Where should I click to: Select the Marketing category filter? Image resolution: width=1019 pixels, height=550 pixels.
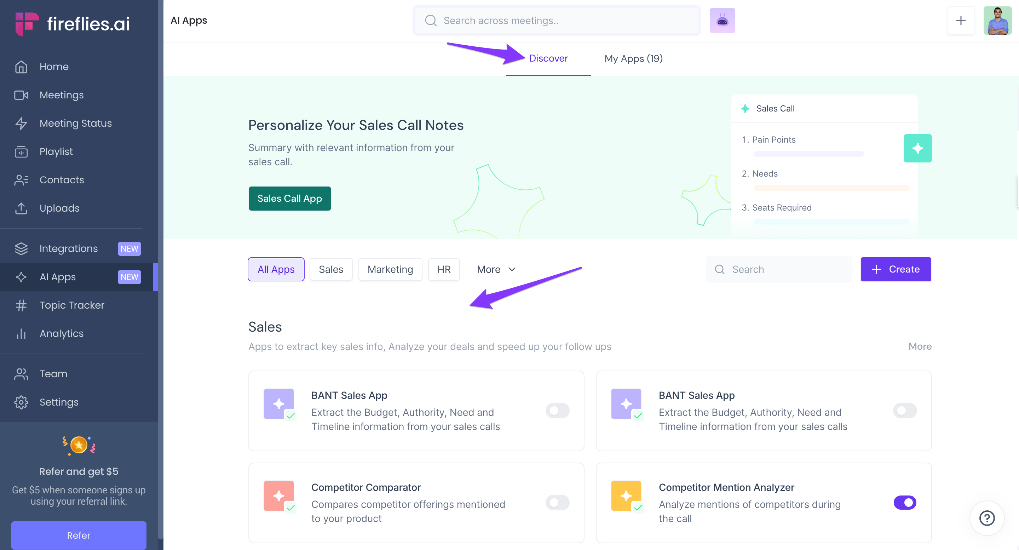pos(390,269)
